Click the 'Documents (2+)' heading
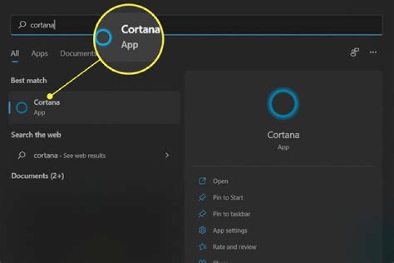The height and width of the screenshot is (263, 394). [x=38, y=176]
